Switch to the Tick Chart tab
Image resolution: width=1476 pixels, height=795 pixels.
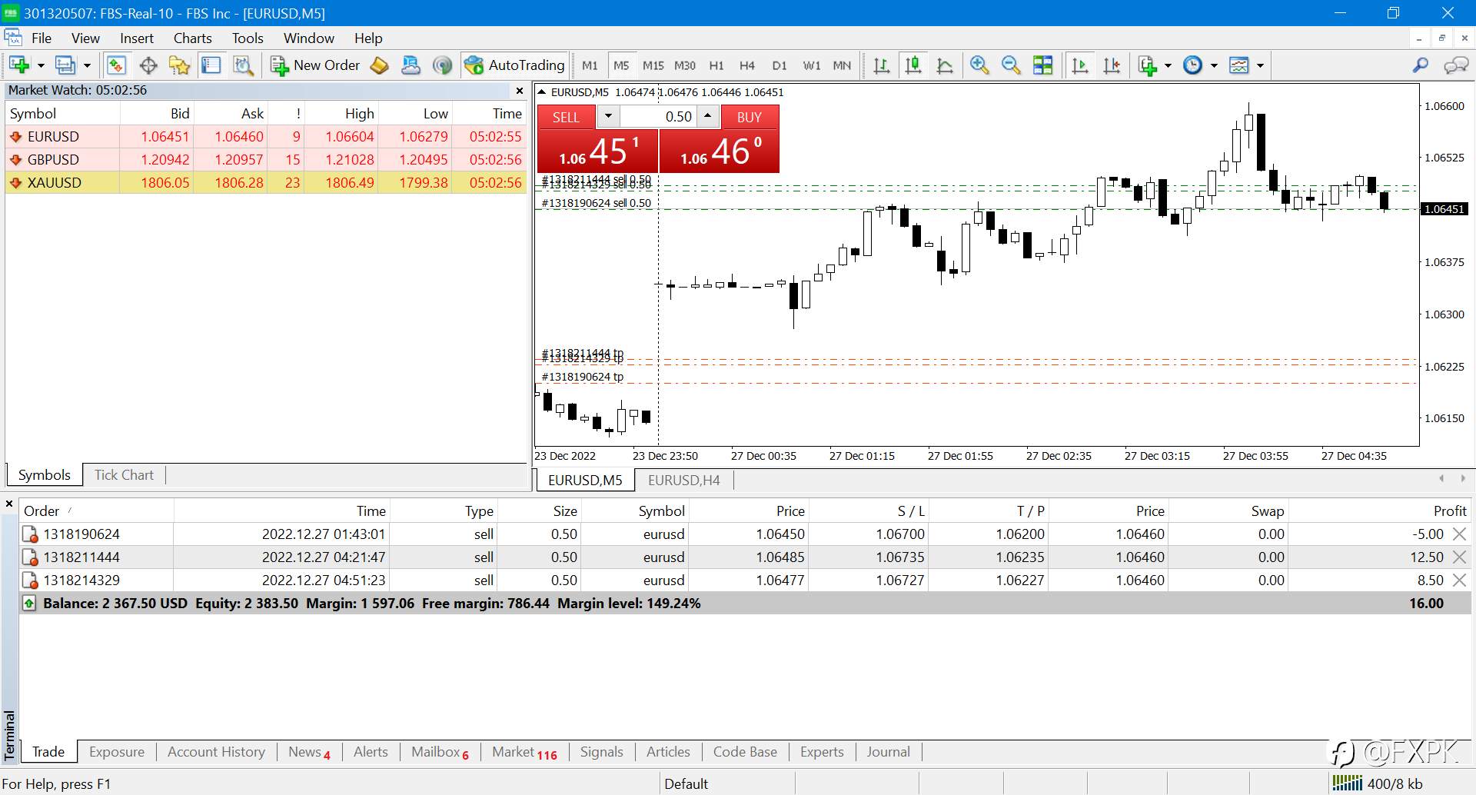(124, 475)
